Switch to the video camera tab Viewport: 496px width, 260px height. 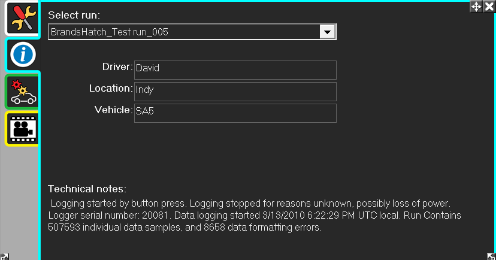tap(23, 128)
